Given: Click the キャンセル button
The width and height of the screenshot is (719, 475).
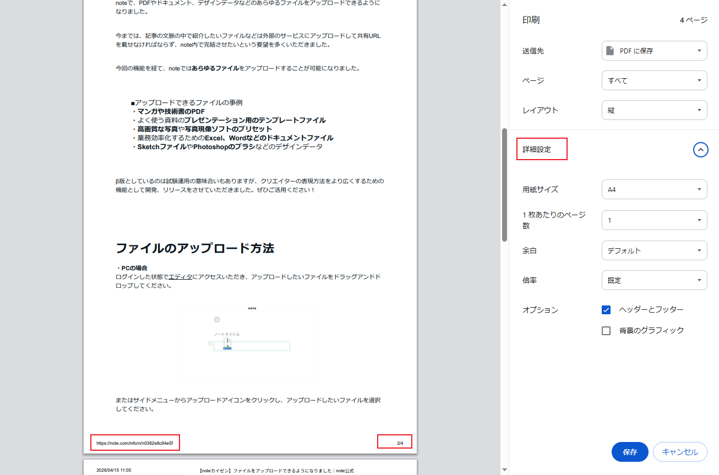Looking at the screenshot, I should click(x=680, y=451).
